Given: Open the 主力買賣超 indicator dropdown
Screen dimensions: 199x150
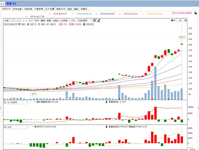Looking at the screenshot, I should coord(17,102).
